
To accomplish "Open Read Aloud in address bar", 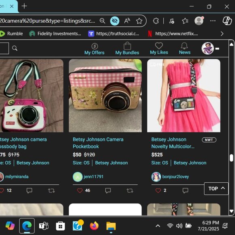I will (127, 21).
